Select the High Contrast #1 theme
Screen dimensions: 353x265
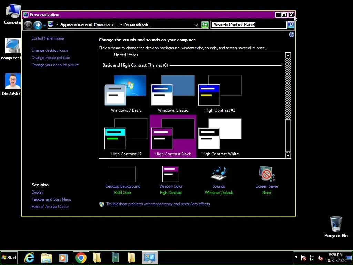tap(220, 94)
